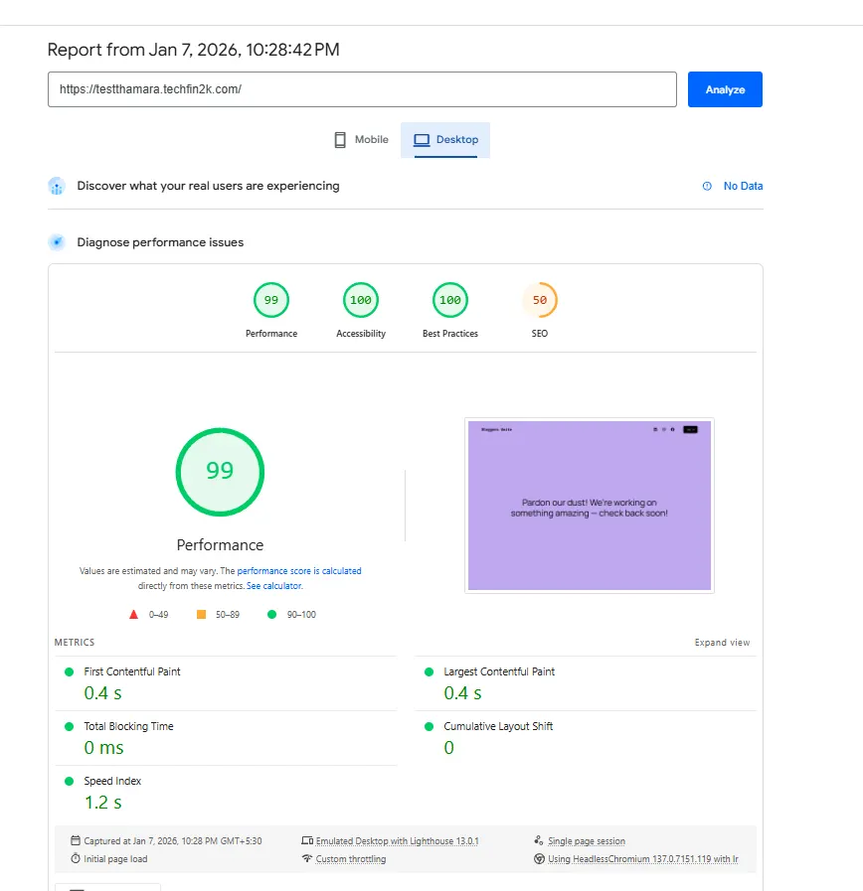Image resolution: width=863 pixels, height=891 pixels.
Task: Click the calendar icon beside Captured at
Action: 76,840
